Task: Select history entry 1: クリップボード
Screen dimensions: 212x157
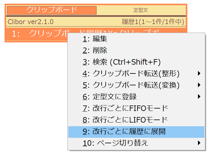Action: click(37, 34)
